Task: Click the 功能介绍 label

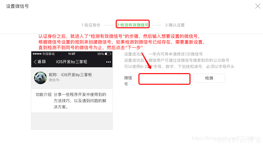Action: (43, 95)
